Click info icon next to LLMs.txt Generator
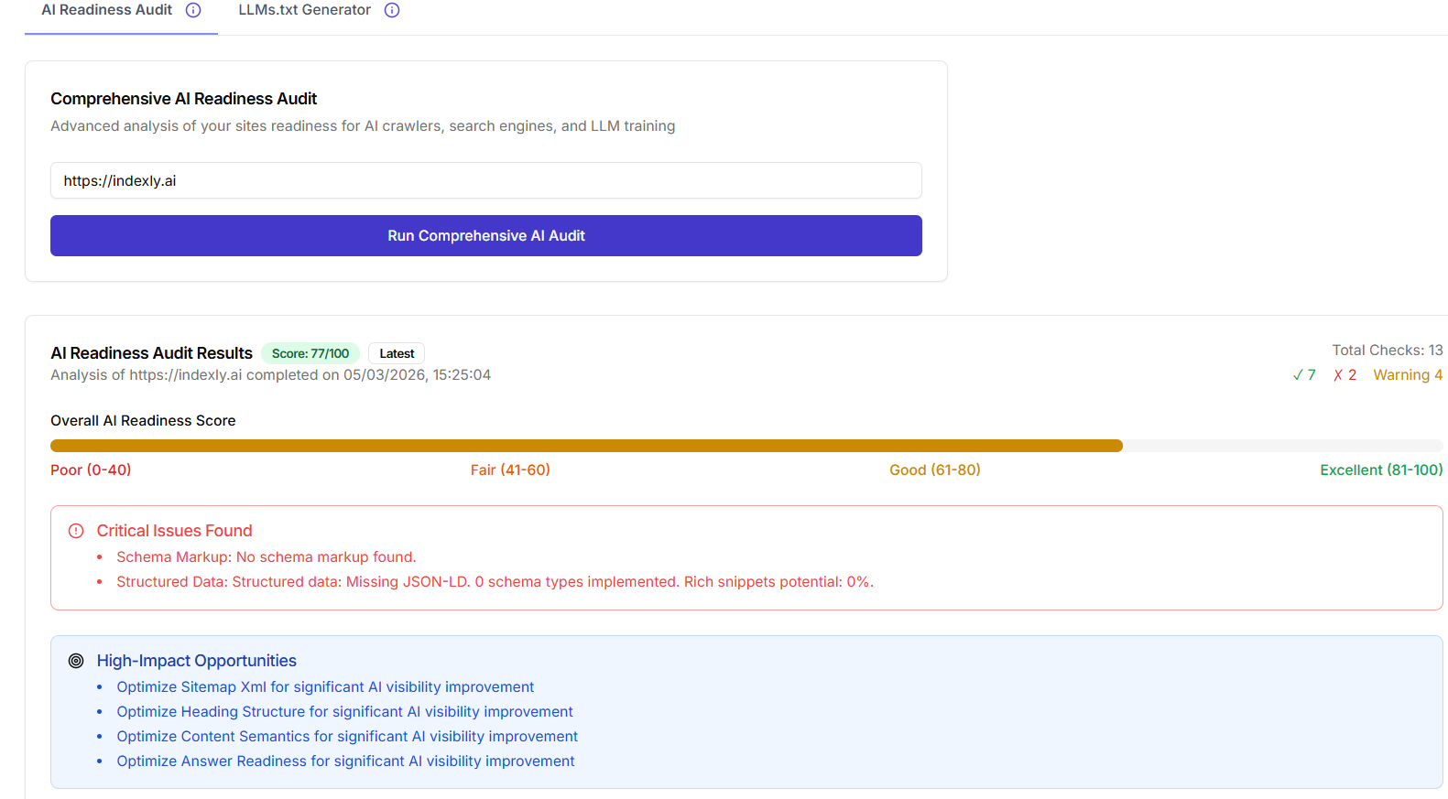 pyautogui.click(x=392, y=10)
